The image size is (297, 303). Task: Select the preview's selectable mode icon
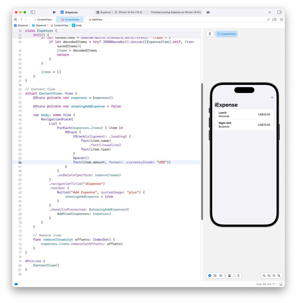(x=215, y=275)
